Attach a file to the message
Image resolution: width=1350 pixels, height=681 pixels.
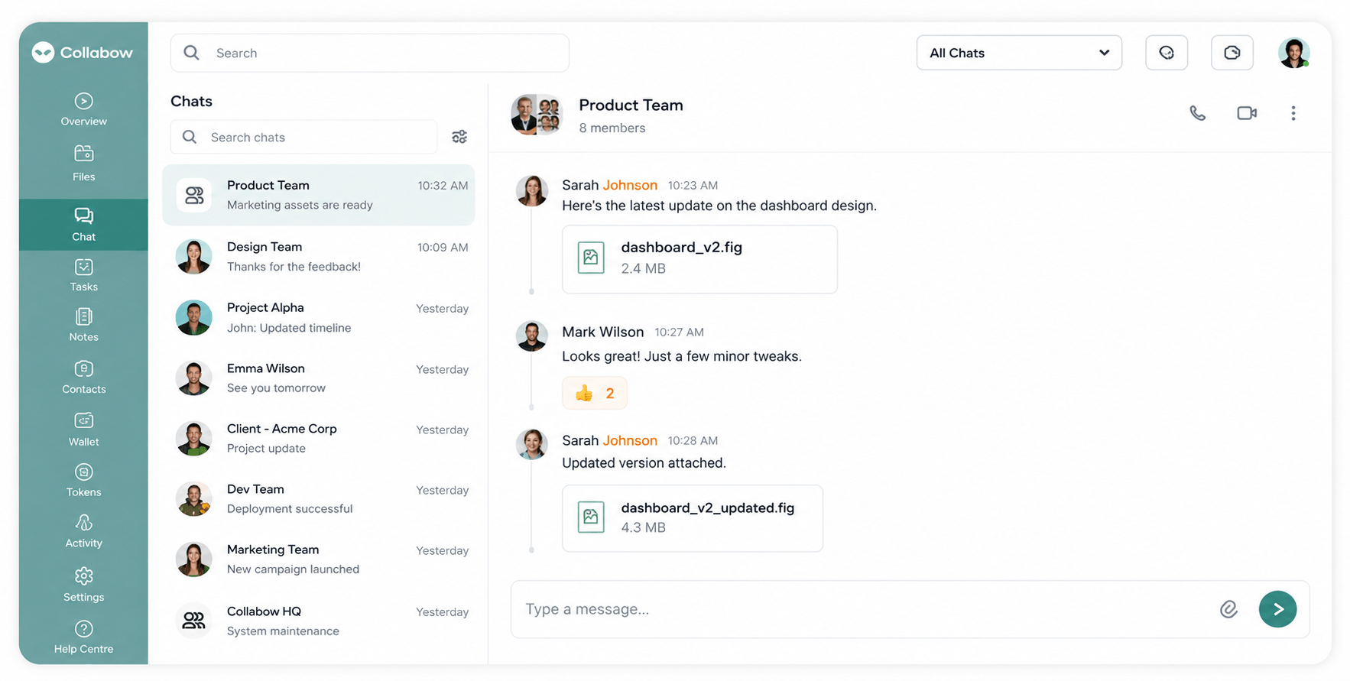pos(1228,609)
